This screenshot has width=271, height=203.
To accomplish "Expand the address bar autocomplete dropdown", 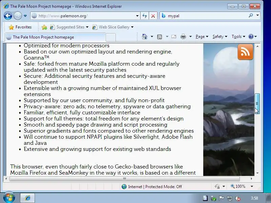I will (x=137, y=16).
